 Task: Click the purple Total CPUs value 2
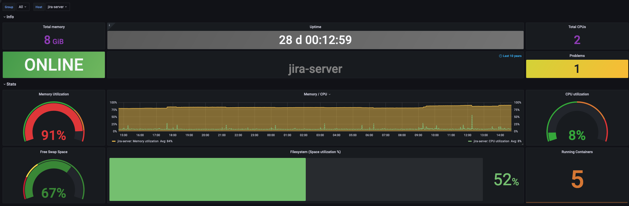point(577,40)
